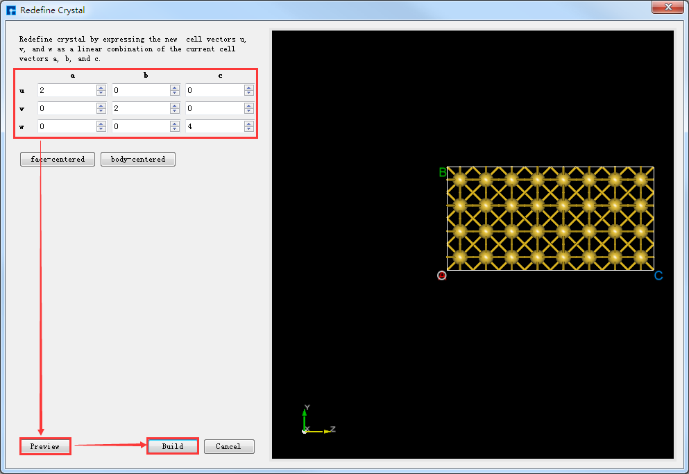Select the w row input showing value 4
This screenshot has width=689, height=474.
[215, 126]
